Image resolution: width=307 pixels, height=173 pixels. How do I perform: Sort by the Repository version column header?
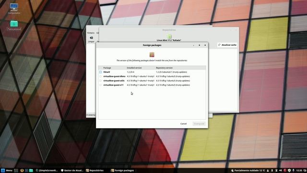(x=164, y=68)
